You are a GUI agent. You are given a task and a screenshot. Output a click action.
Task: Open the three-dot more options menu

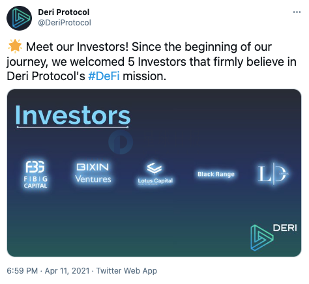(x=297, y=12)
